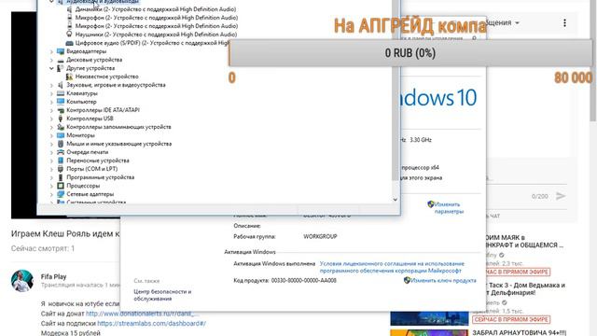This screenshot has width=597, height=336.
Task: Open the Таск 3 - Дом Ведьмака video
Action: click(525, 288)
